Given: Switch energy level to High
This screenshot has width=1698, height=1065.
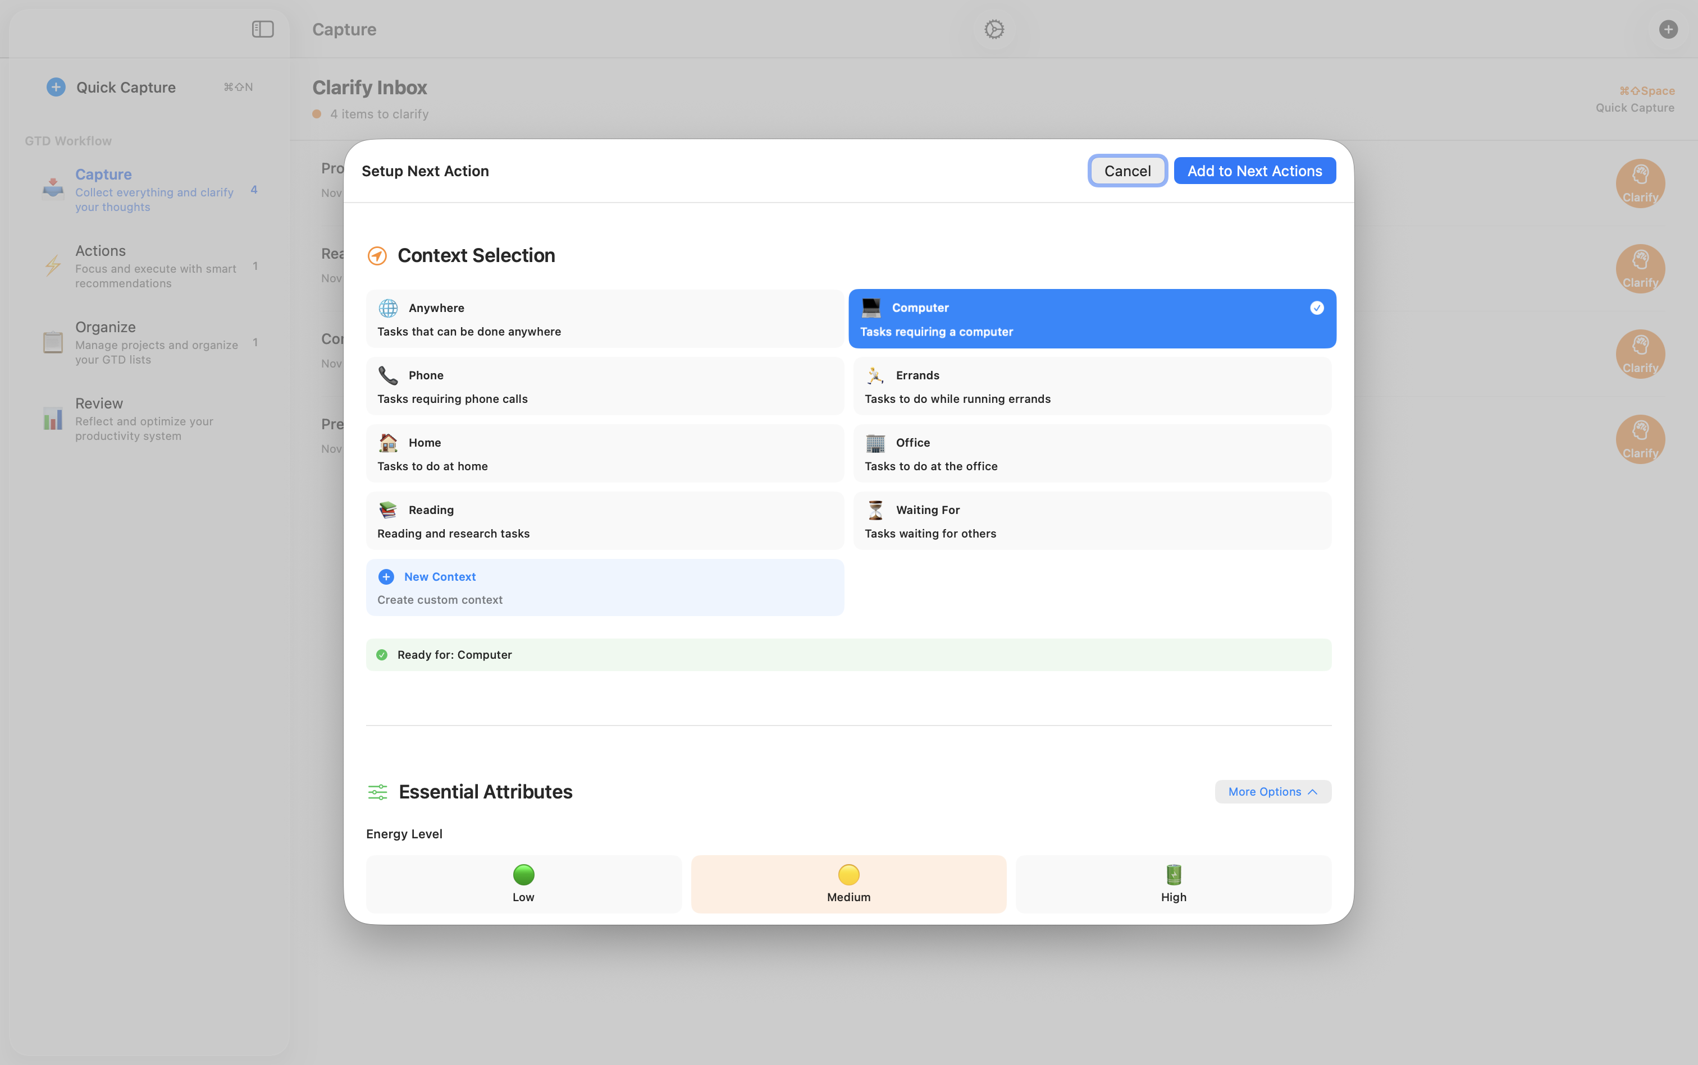Looking at the screenshot, I should coord(1173,883).
